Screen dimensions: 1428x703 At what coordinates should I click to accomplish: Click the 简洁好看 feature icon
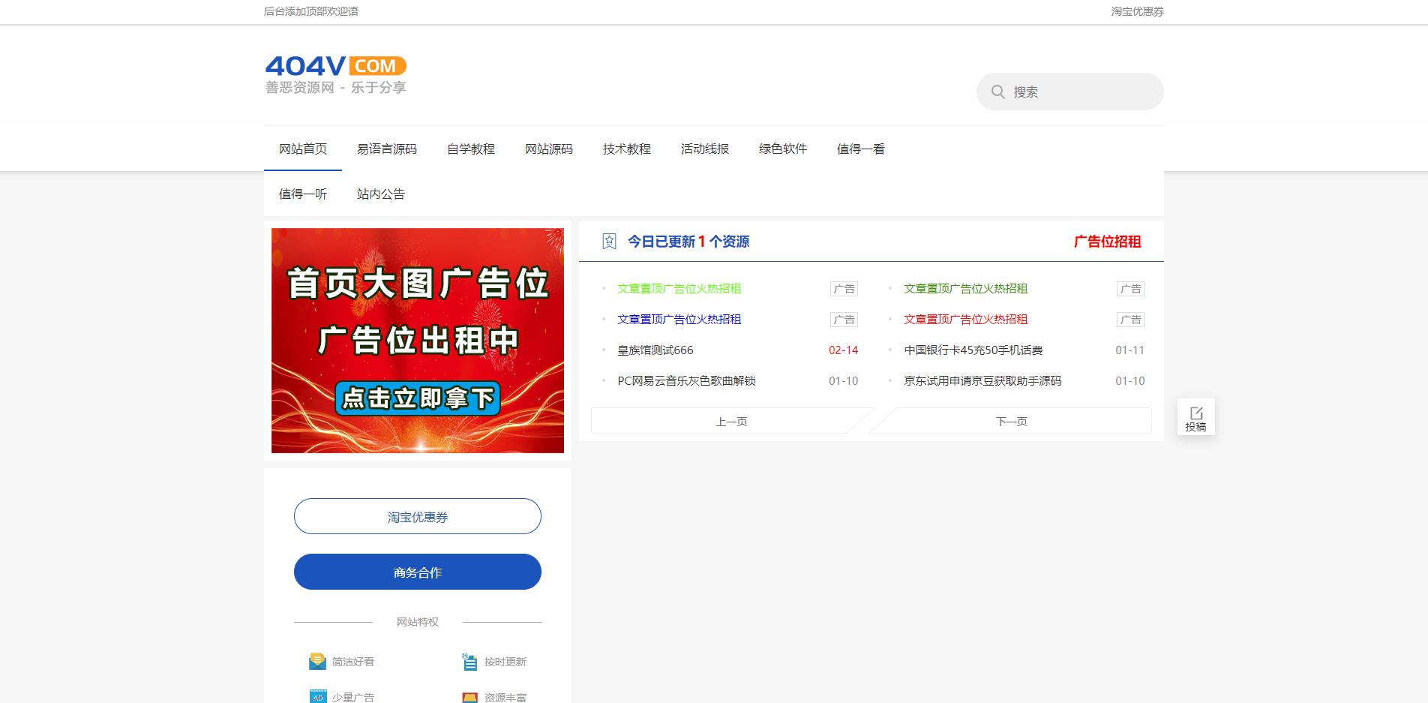coord(317,661)
